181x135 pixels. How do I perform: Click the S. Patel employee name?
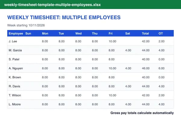(14, 59)
